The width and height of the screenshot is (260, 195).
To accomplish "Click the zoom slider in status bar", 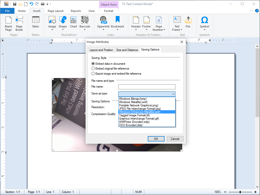I will click(240, 192).
